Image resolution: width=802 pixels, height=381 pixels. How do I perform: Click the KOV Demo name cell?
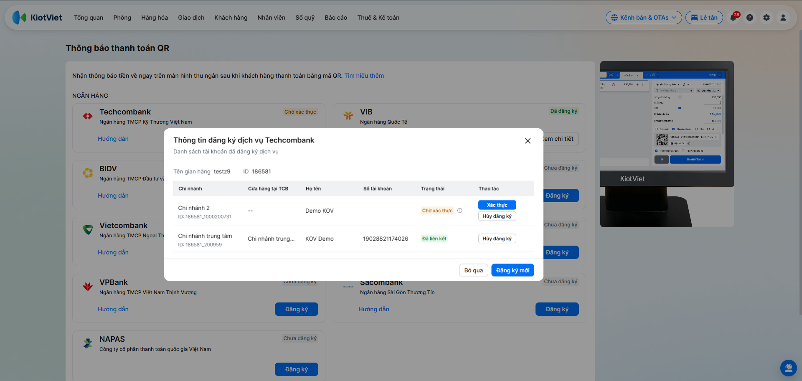tap(320, 239)
